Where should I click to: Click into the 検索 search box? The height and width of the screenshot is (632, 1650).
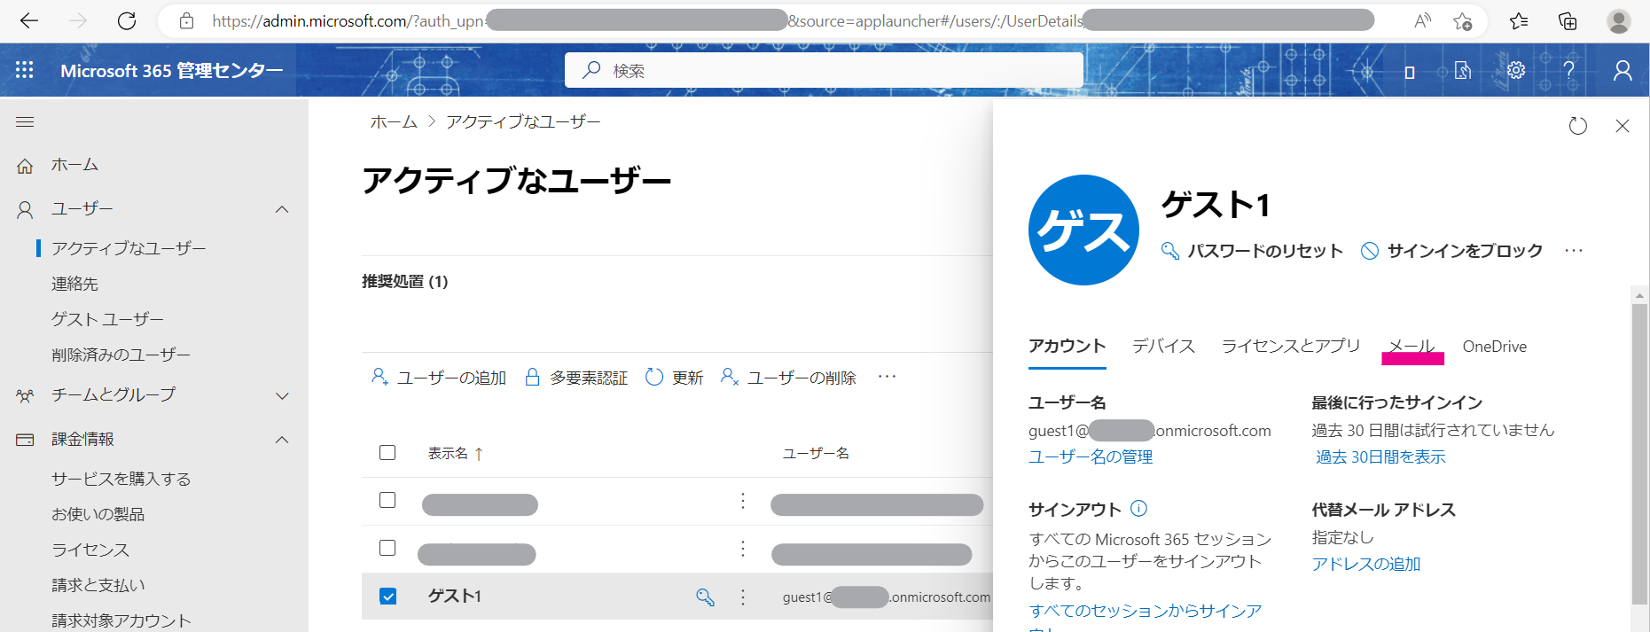point(824,70)
